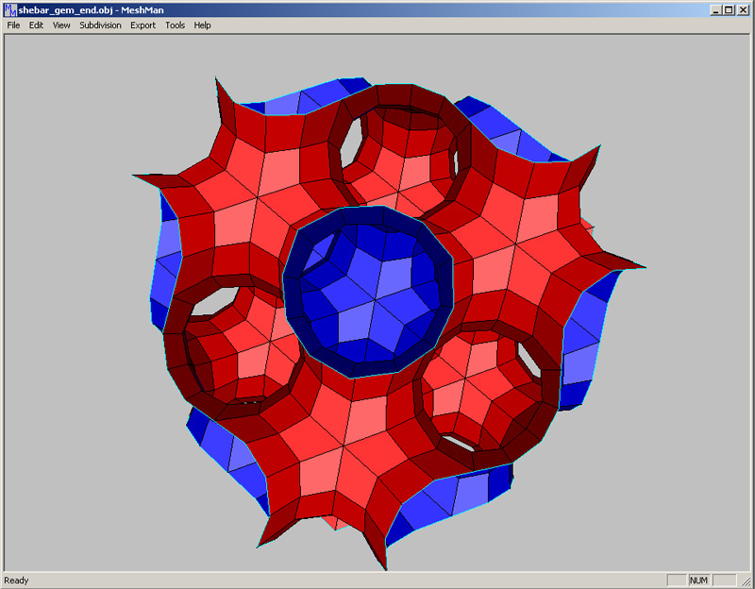This screenshot has height=589, width=755.
Task: Minimize the MeshMan window
Action: pyautogui.click(x=715, y=9)
